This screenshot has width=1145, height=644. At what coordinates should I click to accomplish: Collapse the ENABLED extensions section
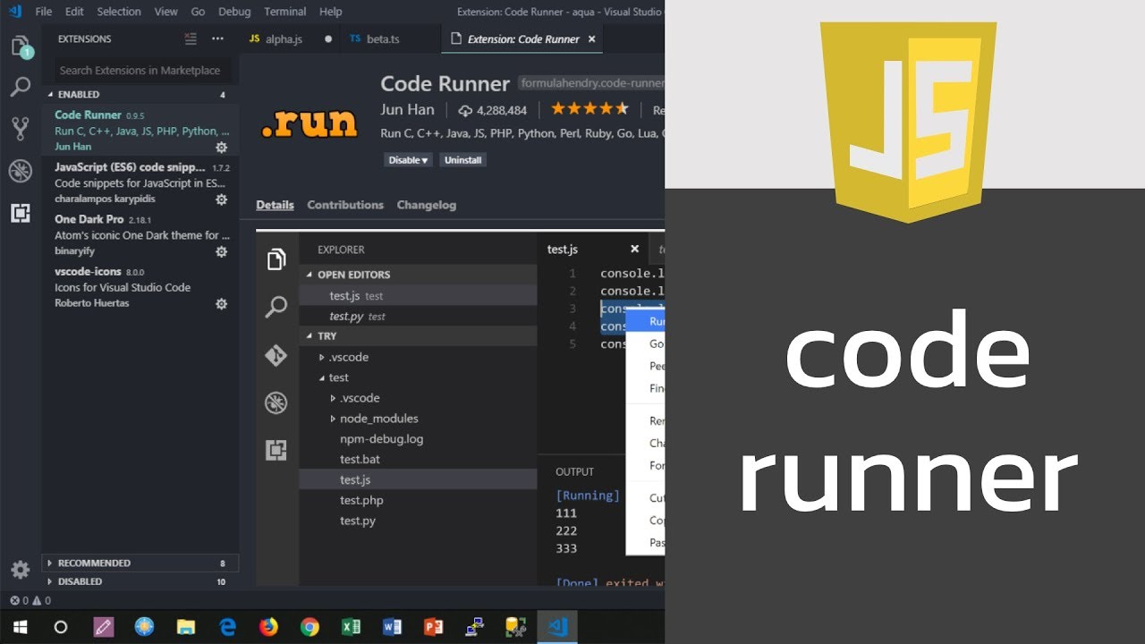[x=139, y=94]
